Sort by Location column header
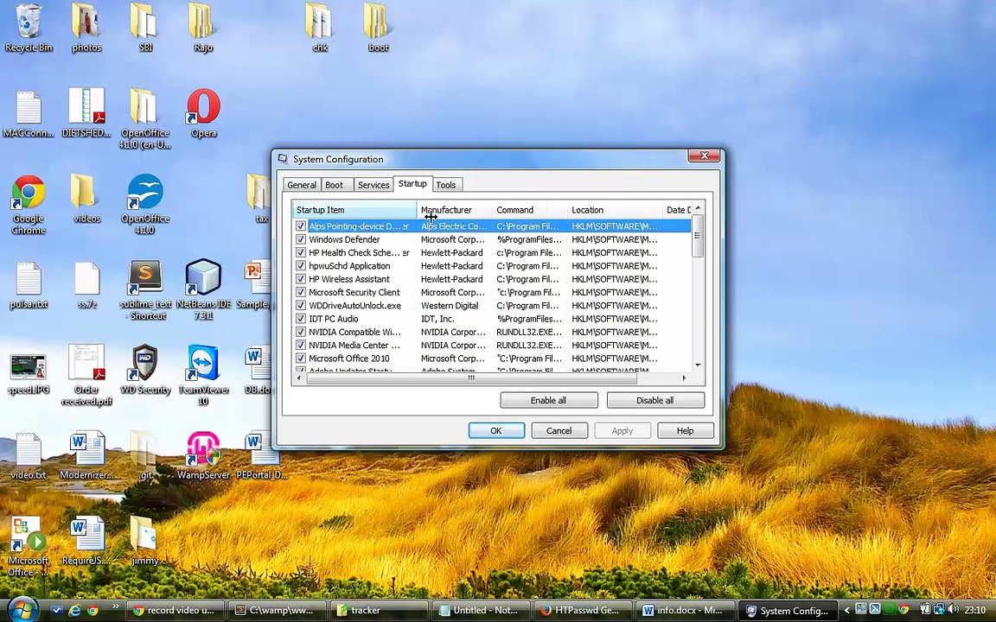The width and height of the screenshot is (996, 622). pos(615,209)
